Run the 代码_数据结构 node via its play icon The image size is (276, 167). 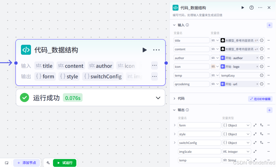(145, 50)
